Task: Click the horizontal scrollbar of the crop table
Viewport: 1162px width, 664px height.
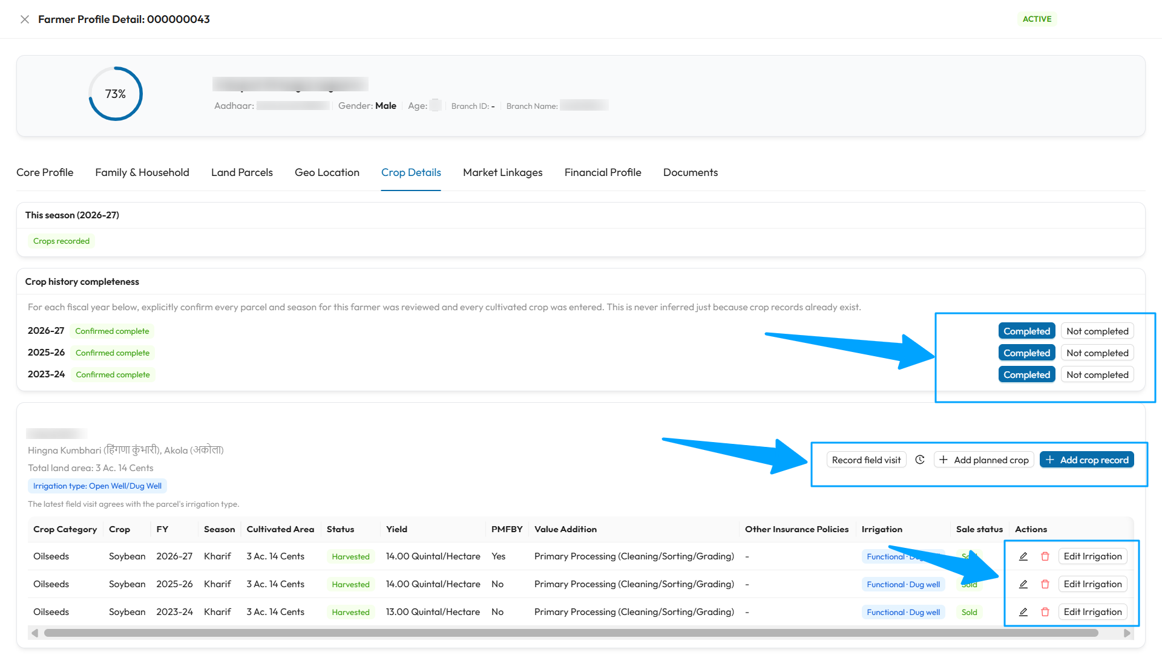Action: (x=571, y=633)
